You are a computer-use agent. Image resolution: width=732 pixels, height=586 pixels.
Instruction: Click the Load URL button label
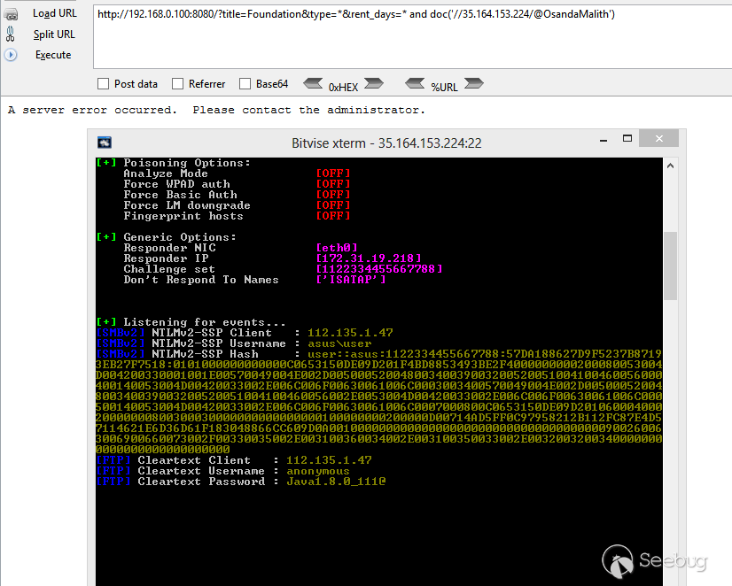(55, 13)
